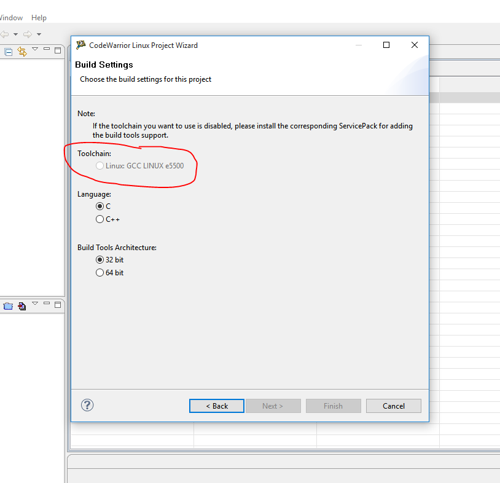The width and height of the screenshot is (500, 483).
Task: Maximize the upper left panel
Action: [58, 50]
